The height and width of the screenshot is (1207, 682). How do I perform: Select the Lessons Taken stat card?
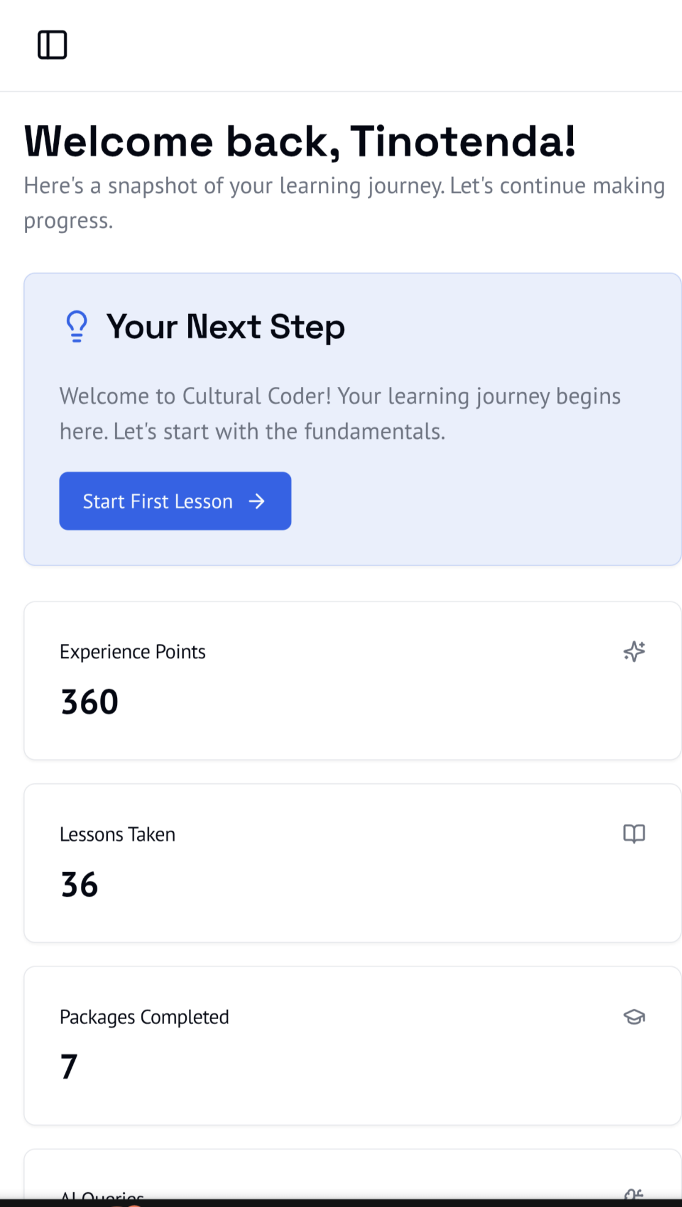pos(352,863)
